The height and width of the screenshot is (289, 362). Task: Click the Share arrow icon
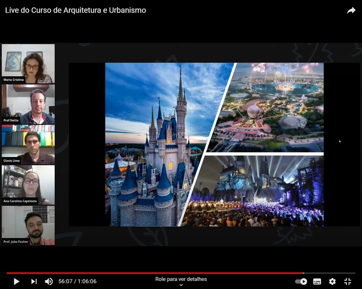(x=351, y=10)
